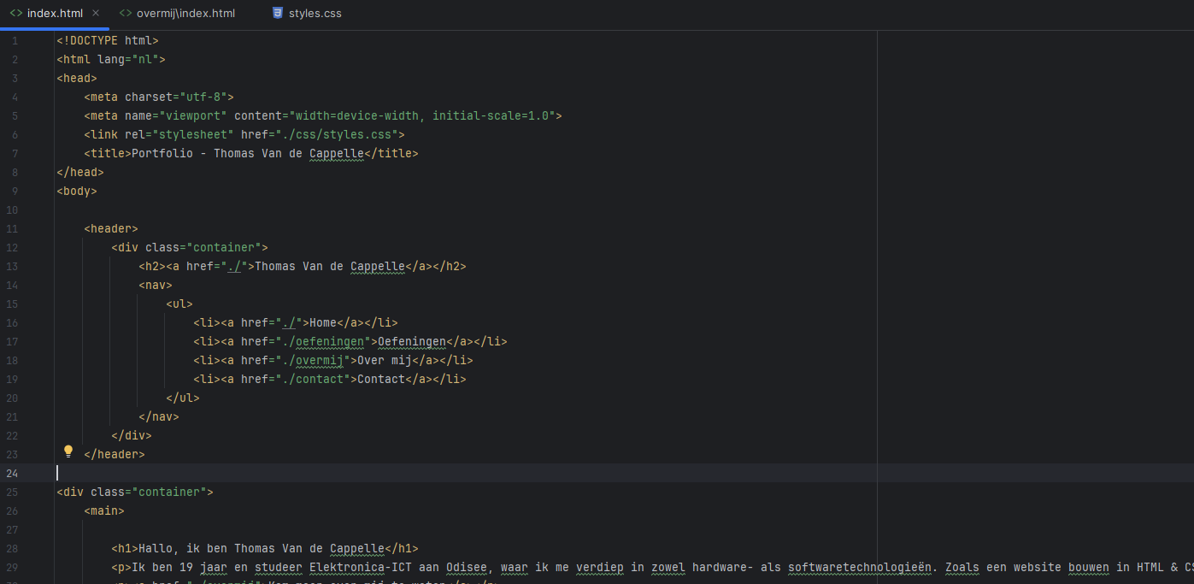1194x584 pixels.
Task: Click the closing </div> tag on line 22
Action: click(x=132, y=435)
